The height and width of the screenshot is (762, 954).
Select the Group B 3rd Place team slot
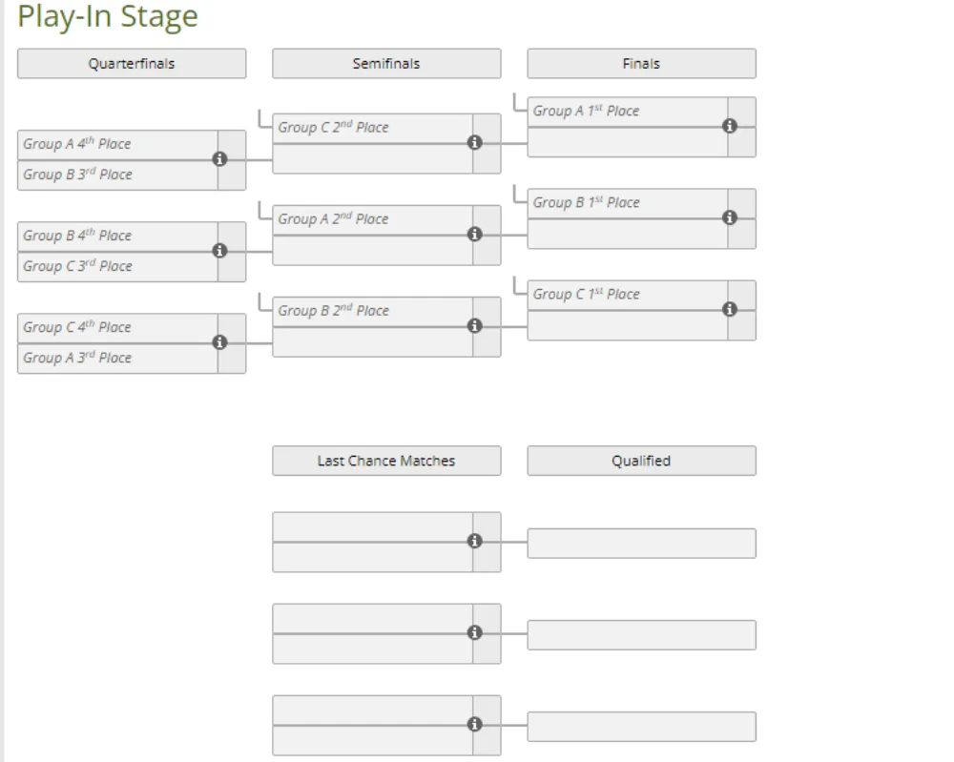[117, 175]
